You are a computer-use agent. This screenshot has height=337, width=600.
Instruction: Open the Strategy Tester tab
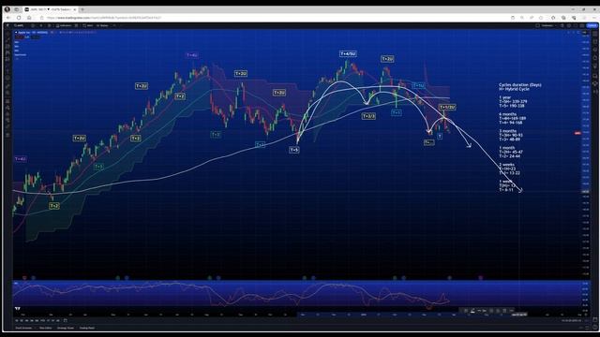coord(66,328)
